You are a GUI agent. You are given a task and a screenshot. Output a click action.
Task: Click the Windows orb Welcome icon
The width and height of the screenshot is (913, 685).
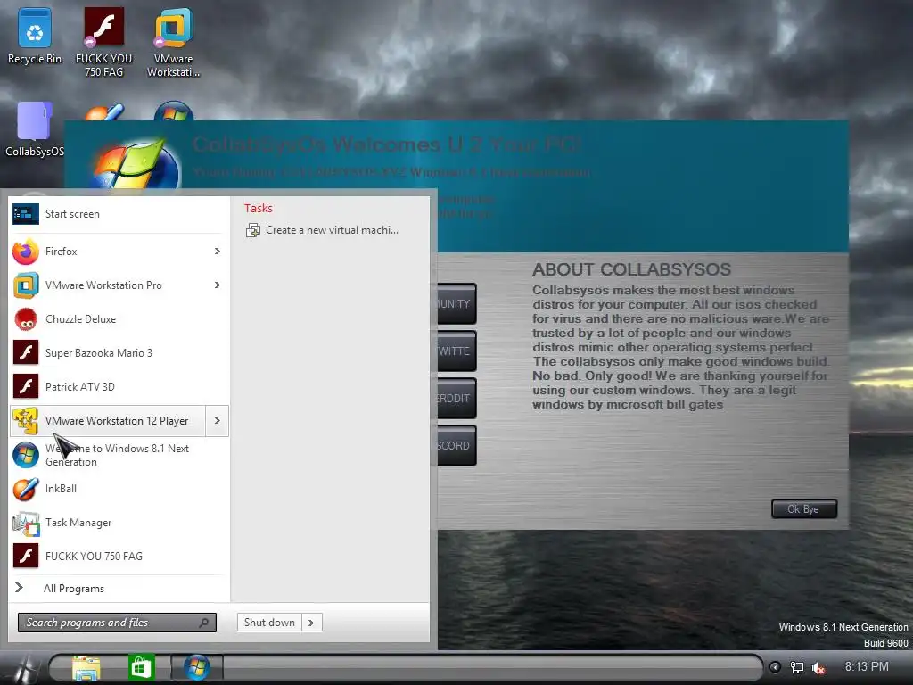click(26, 455)
